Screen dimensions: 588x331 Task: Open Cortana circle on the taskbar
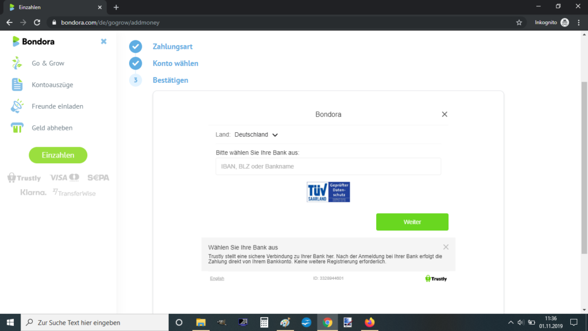point(179,322)
